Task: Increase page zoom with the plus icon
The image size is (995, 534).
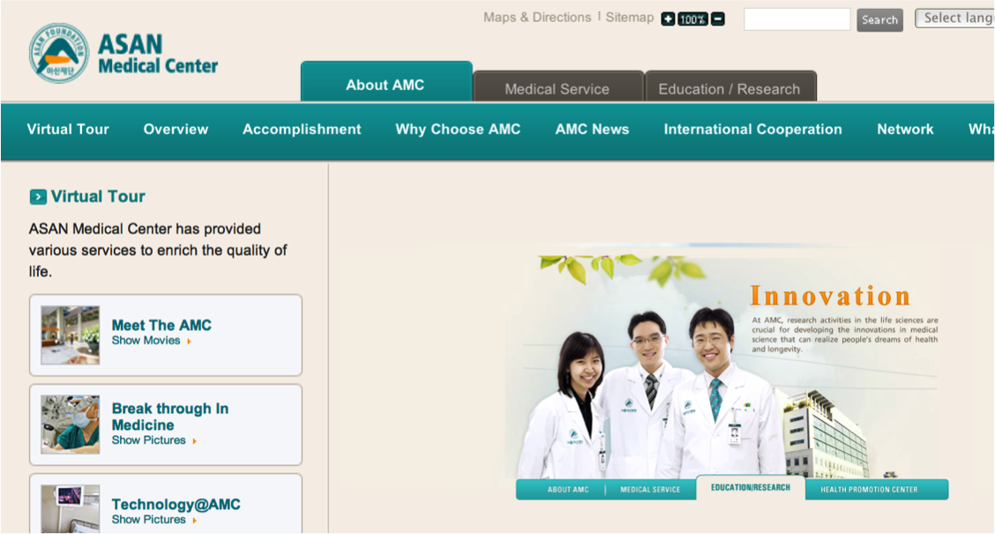Action: (668, 19)
